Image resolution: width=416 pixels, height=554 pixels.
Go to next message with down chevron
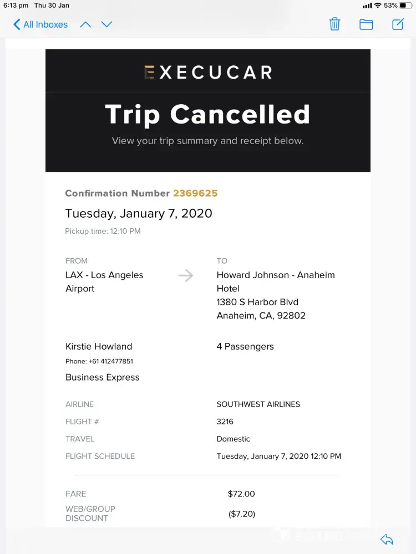pyautogui.click(x=106, y=24)
